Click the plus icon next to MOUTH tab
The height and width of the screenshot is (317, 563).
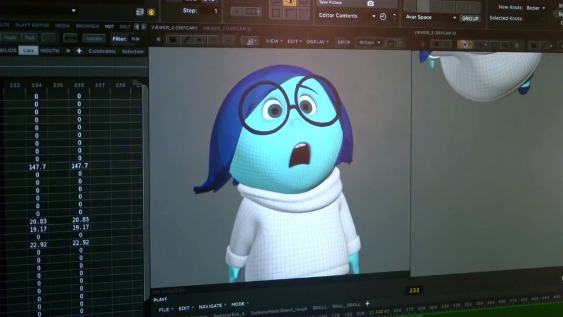pos(79,51)
